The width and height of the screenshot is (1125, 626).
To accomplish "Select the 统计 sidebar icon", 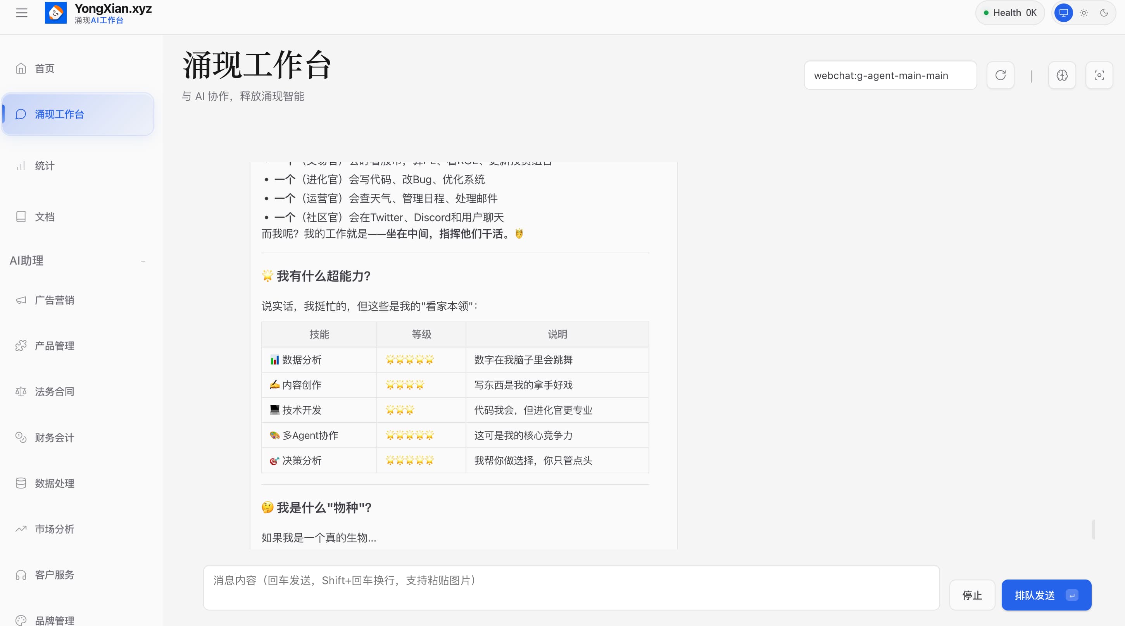I will (44, 166).
